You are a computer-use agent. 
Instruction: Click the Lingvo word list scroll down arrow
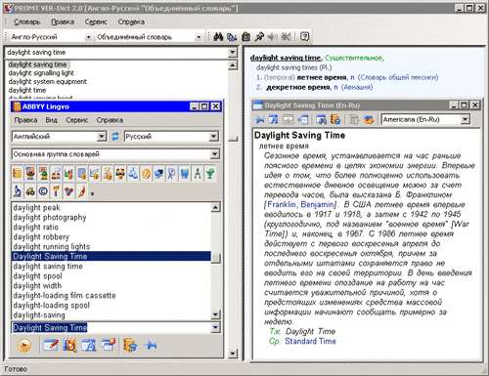215,314
